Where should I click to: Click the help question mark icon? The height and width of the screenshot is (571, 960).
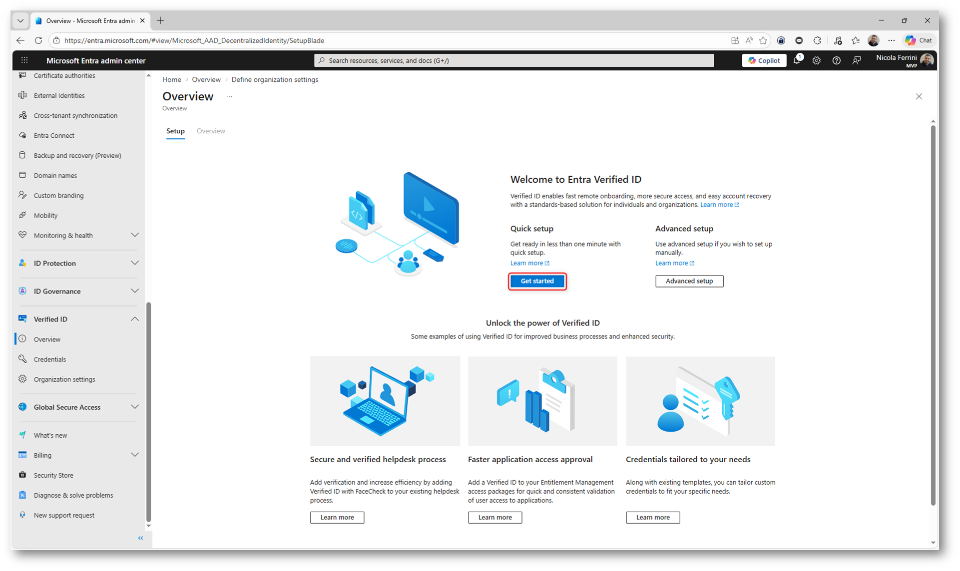836,61
